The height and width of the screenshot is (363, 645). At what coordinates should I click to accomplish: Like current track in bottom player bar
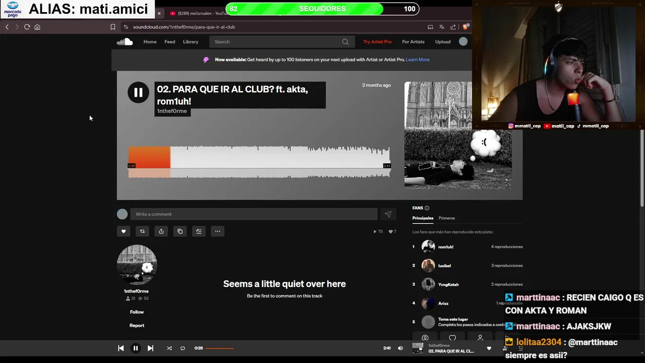coord(489,348)
